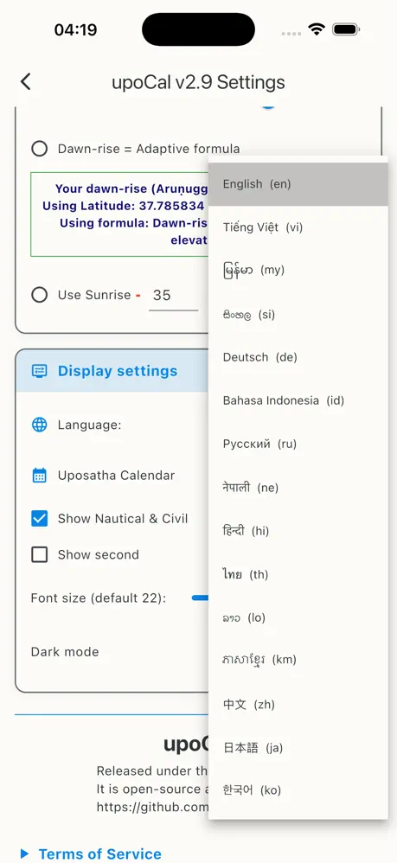Screen dimensions: 397x863
Task: Uncheck Show Nautical & Civil
Action: coord(39,519)
